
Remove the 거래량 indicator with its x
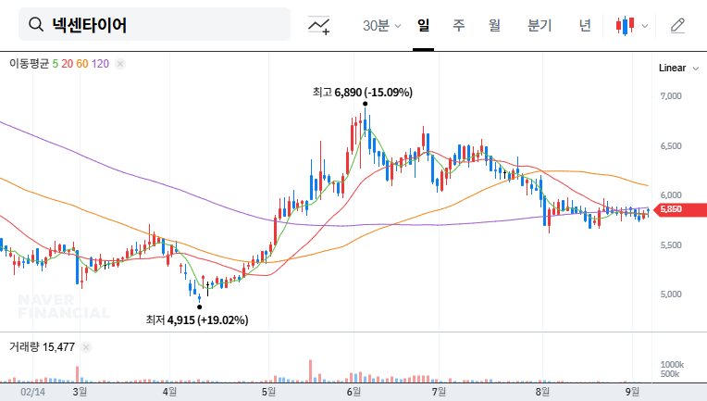pyautogui.click(x=86, y=347)
